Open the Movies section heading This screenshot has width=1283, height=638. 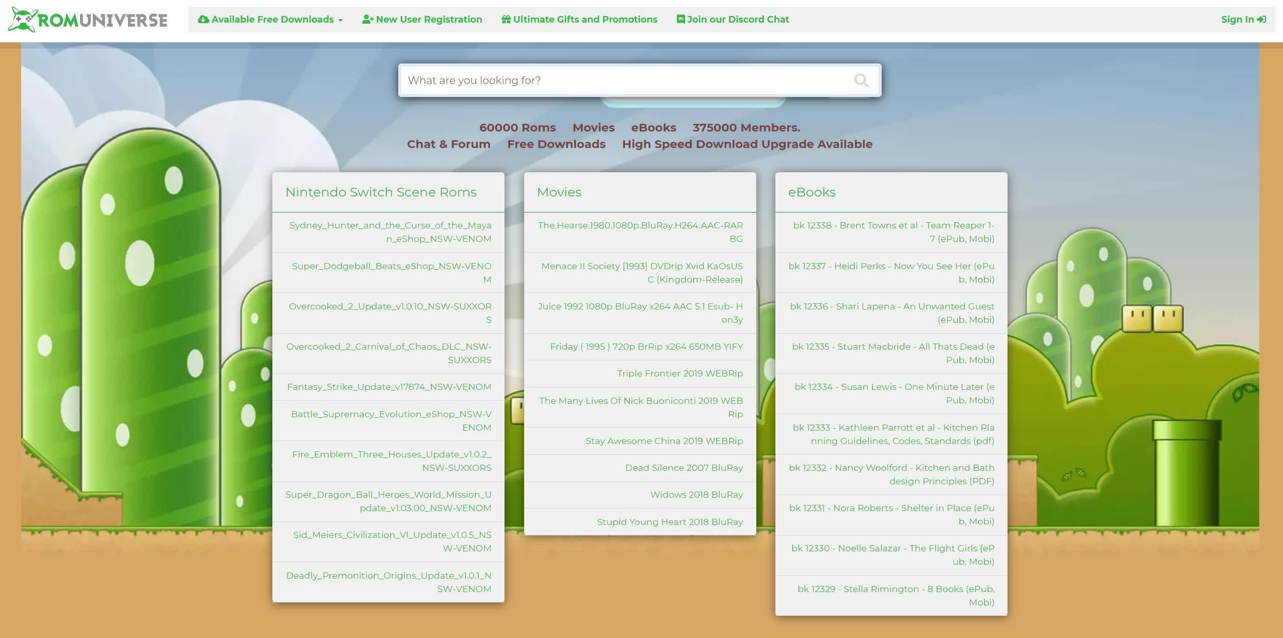(559, 192)
